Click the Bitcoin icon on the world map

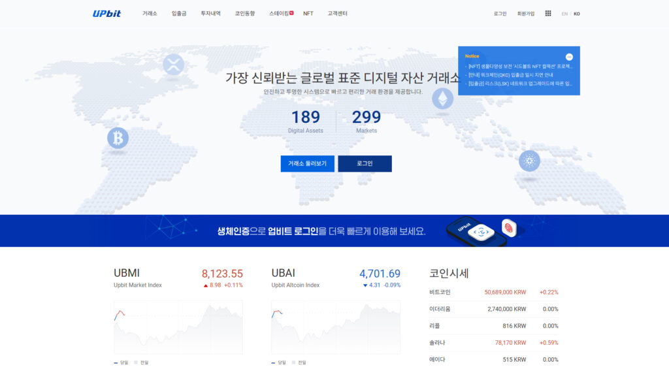118,139
